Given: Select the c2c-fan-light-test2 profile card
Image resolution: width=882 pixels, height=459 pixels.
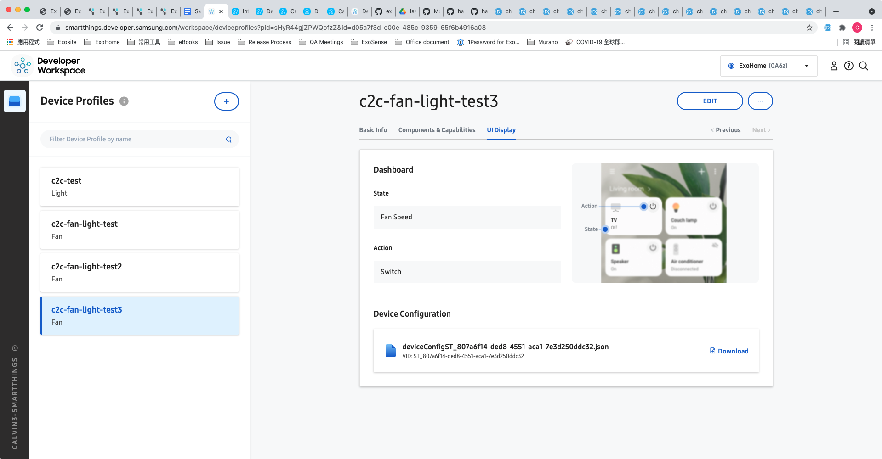Looking at the screenshot, I should click(140, 273).
